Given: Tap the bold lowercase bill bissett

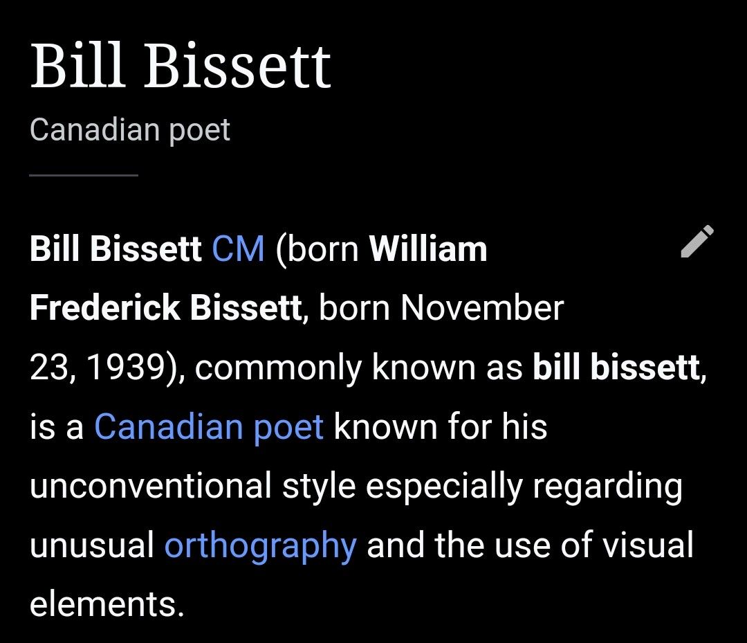Looking at the screenshot, I should pyautogui.click(x=616, y=367).
